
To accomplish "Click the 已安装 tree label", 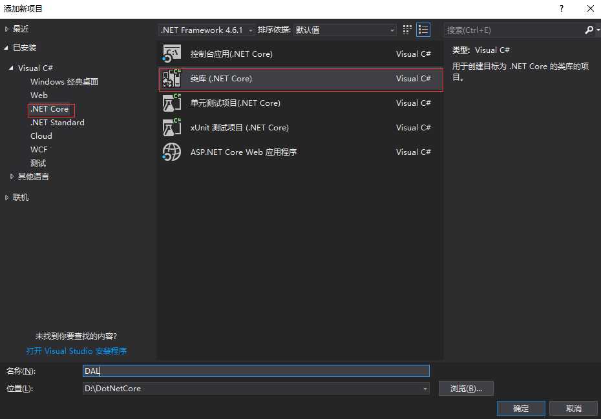I will coord(25,48).
